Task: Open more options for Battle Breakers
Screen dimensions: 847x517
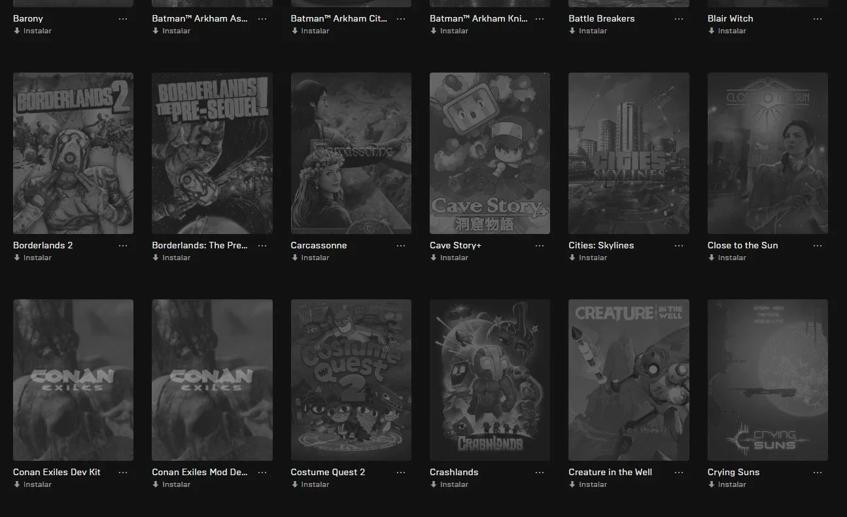Action: (x=679, y=19)
